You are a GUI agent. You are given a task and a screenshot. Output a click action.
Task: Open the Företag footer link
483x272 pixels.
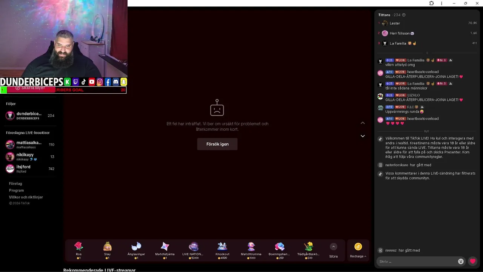pos(15,184)
